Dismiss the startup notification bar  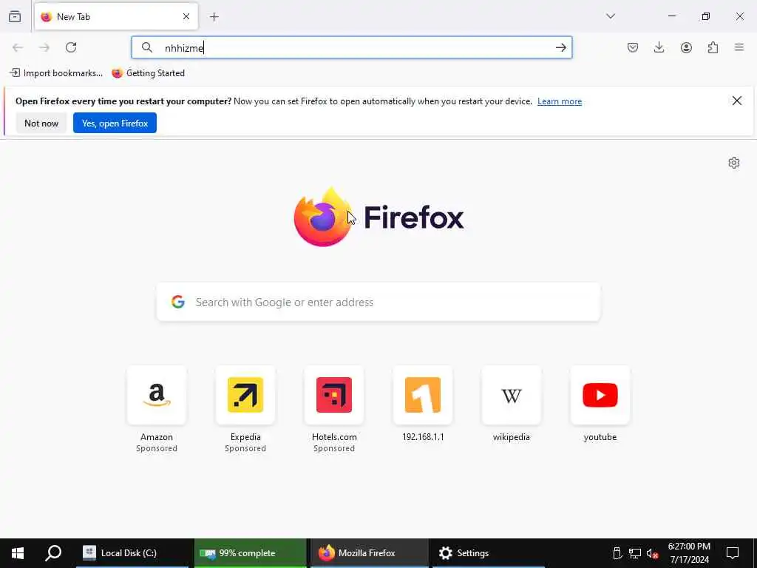737,101
